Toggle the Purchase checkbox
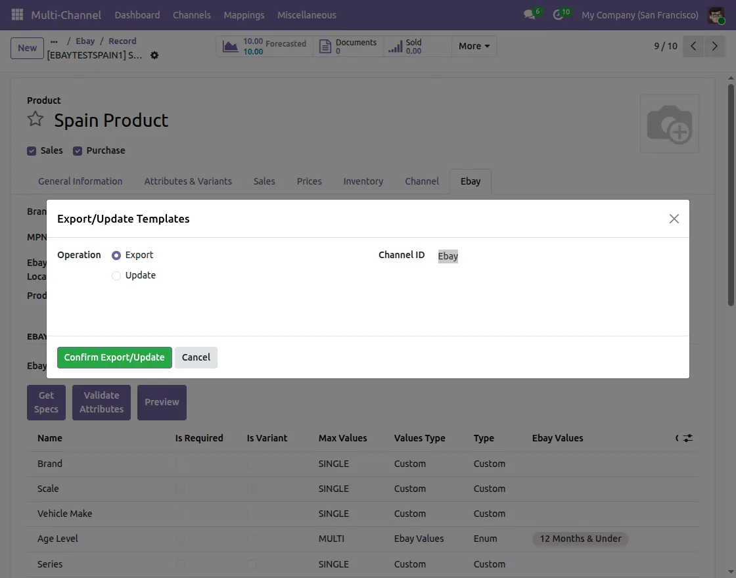The height and width of the screenshot is (578, 736). tap(78, 151)
